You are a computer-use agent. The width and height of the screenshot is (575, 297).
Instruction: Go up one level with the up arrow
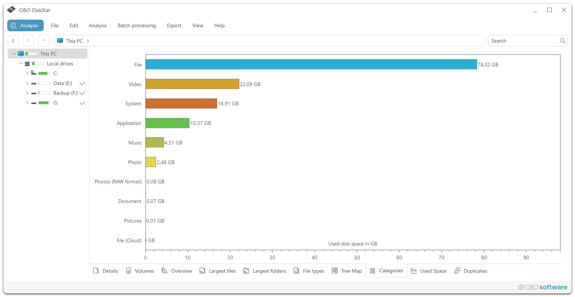point(44,41)
